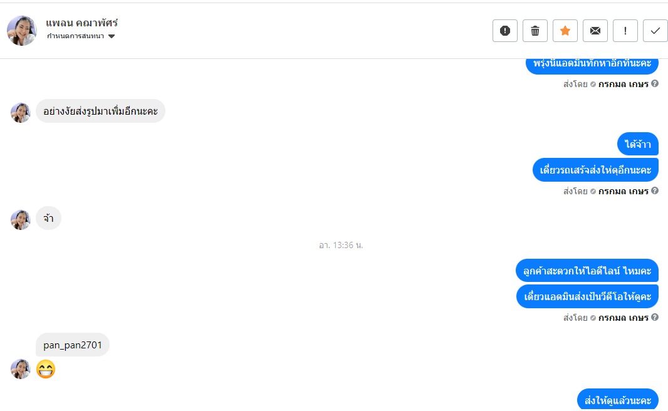Image resolution: width=668 pixels, height=411 pixels.
Task: Toggle the orange star on this conversation
Action: click(x=565, y=31)
